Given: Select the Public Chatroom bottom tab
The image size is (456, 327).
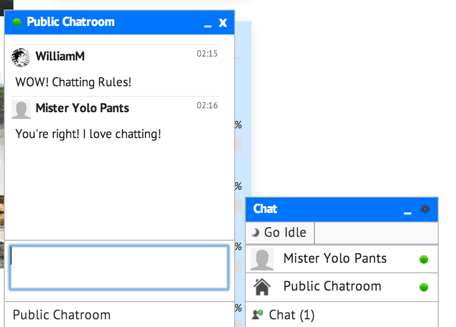Looking at the screenshot, I should click(120, 315).
